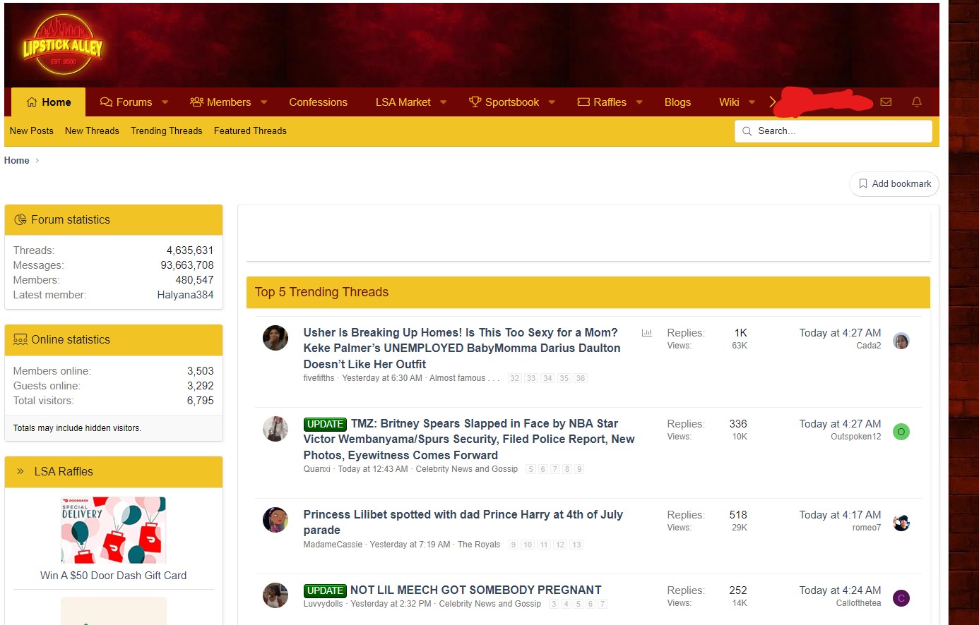Open the Blogs nav item
This screenshot has height=625, width=979.
click(x=677, y=102)
